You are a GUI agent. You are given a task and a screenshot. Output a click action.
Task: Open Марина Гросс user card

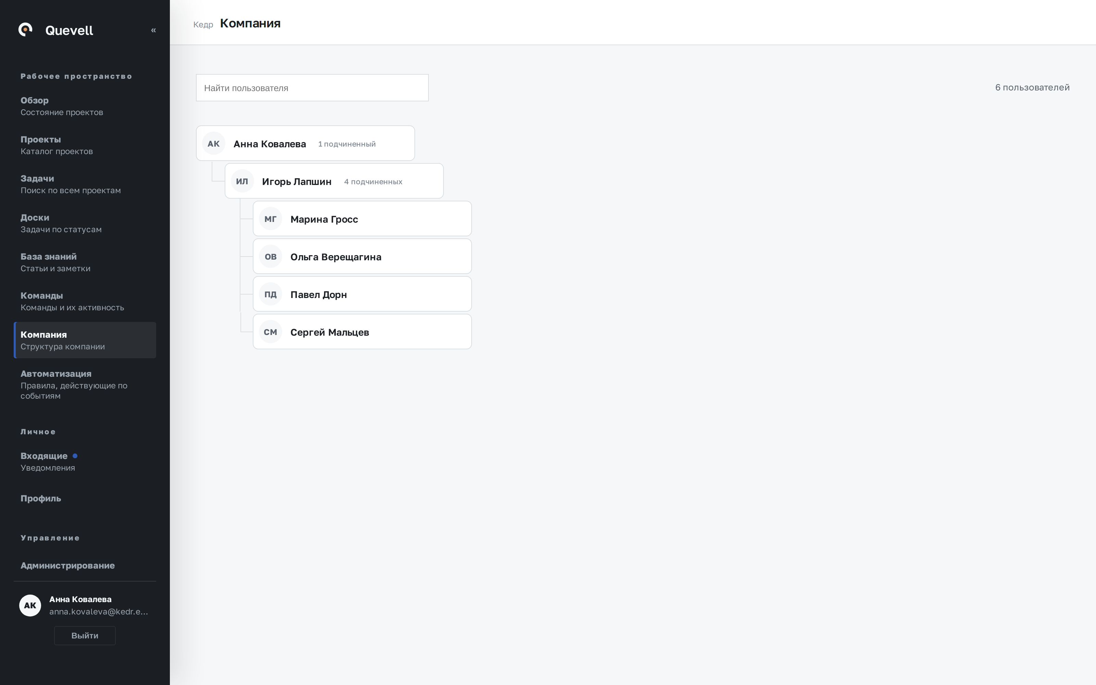pos(362,219)
